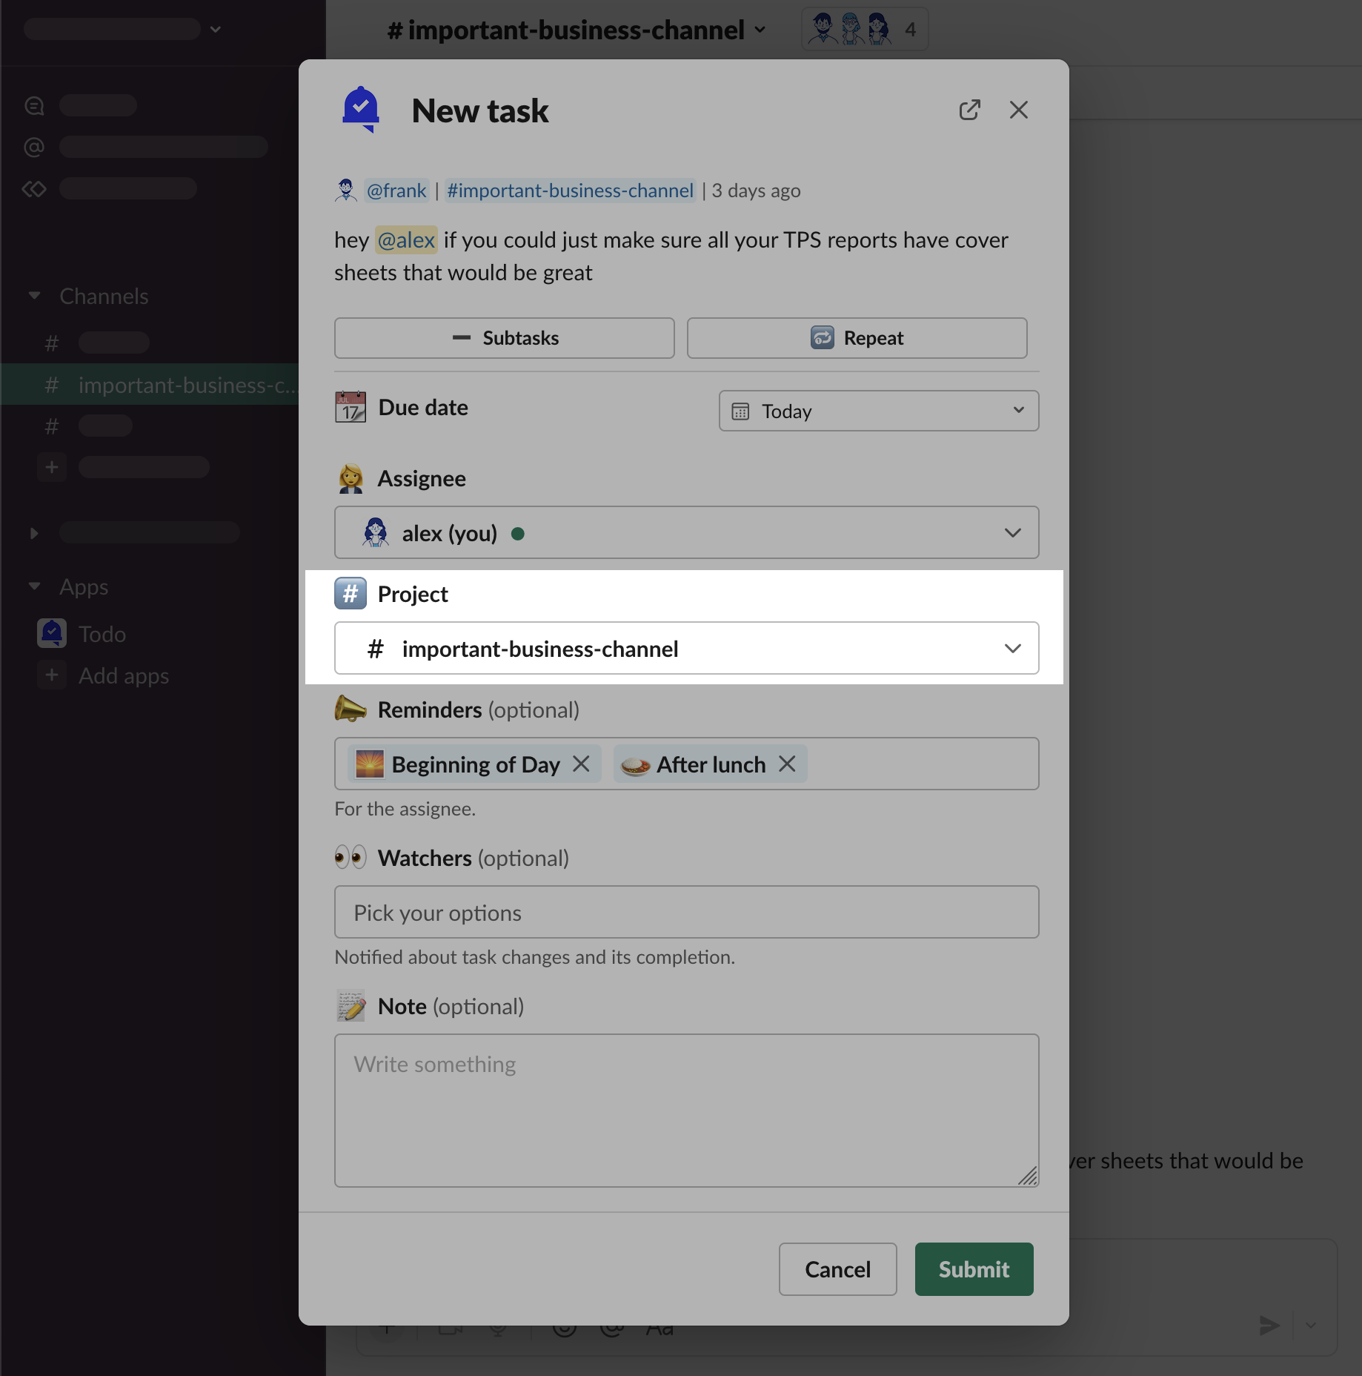The width and height of the screenshot is (1362, 1376).
Task: Open the Due date Today dropdown
Action: 878,411
